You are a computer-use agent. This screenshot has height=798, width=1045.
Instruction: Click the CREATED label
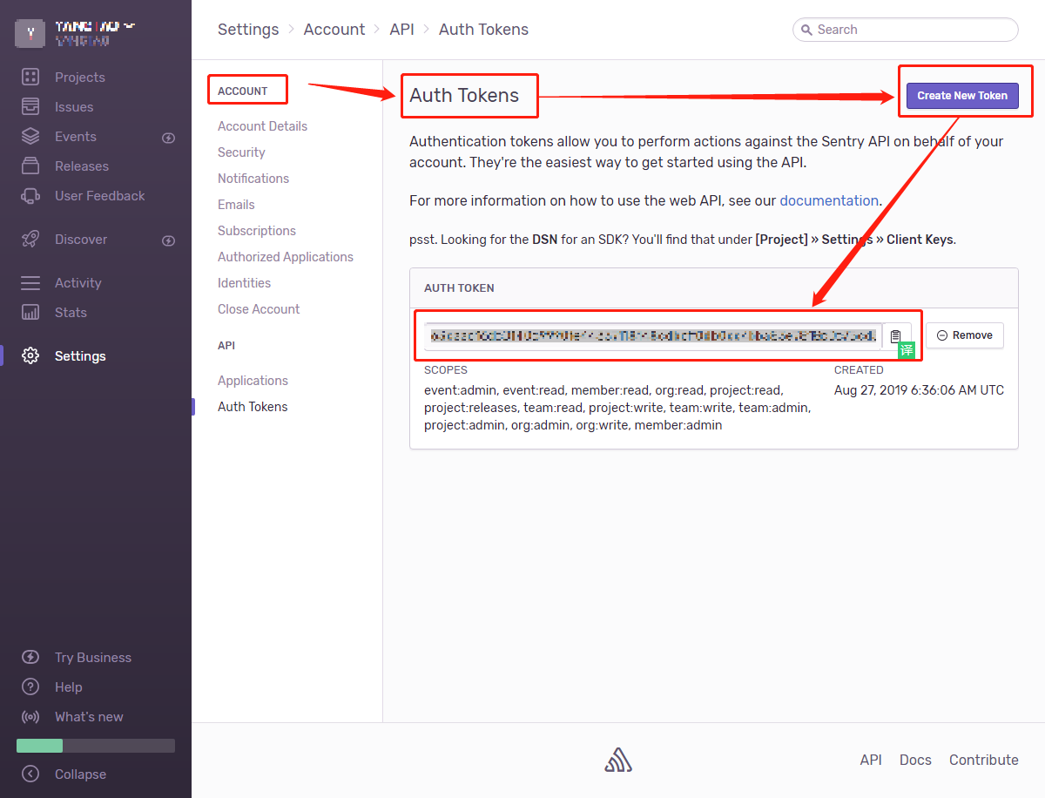[859, 370]
